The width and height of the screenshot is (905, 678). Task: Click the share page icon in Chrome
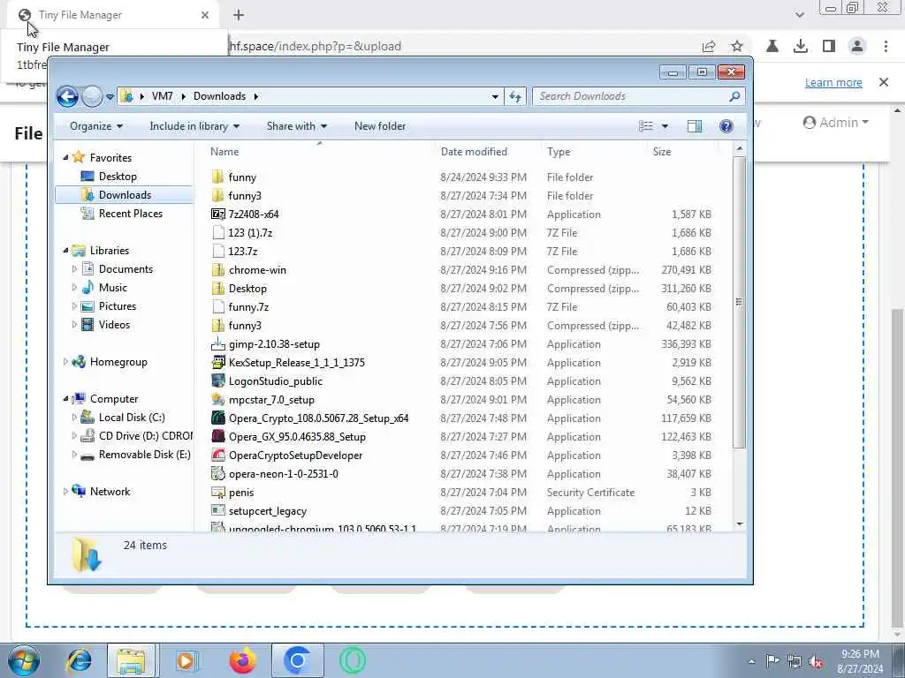click(709, 46)
